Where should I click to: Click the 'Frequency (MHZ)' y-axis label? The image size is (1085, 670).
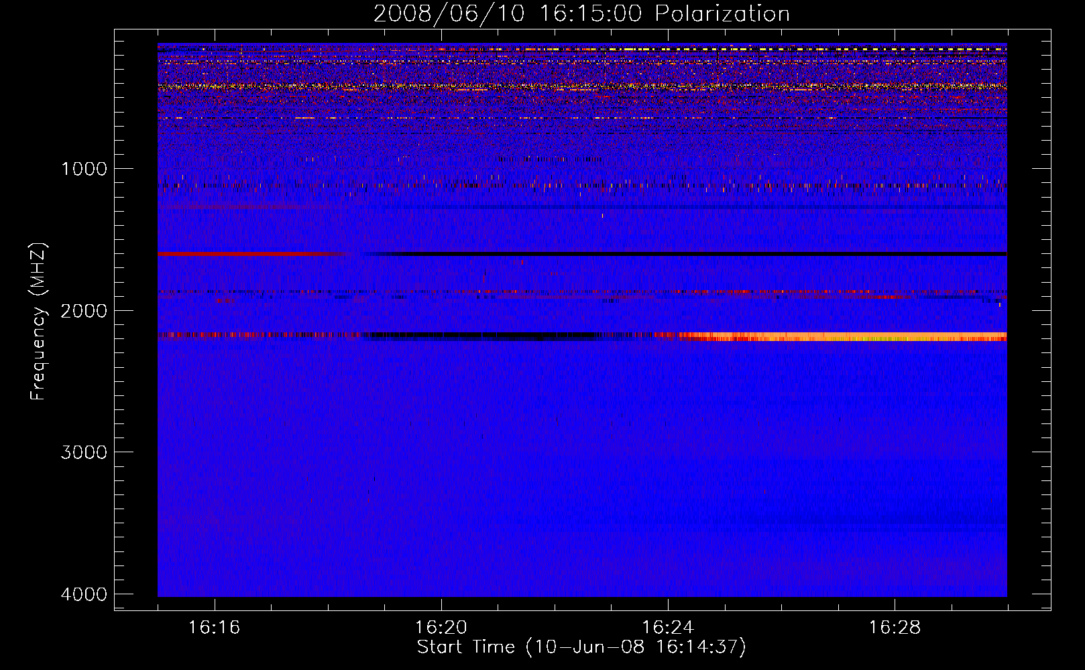click(39, 322)
